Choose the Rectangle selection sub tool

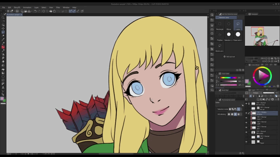point(220,25)
